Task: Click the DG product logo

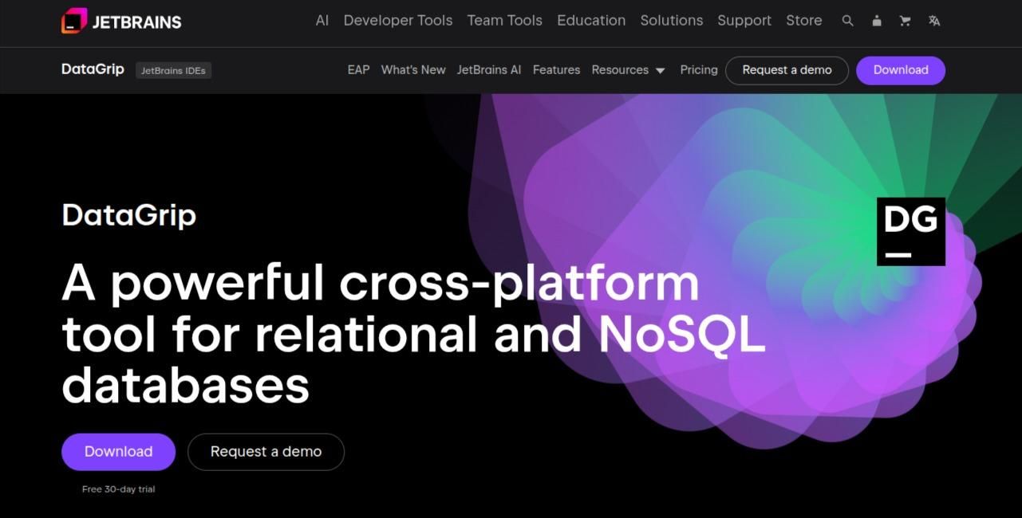Action: pyautogui.click(x=911, y=232)
